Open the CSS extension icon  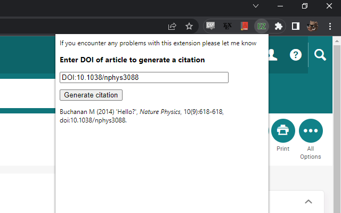tap(210, 26)
